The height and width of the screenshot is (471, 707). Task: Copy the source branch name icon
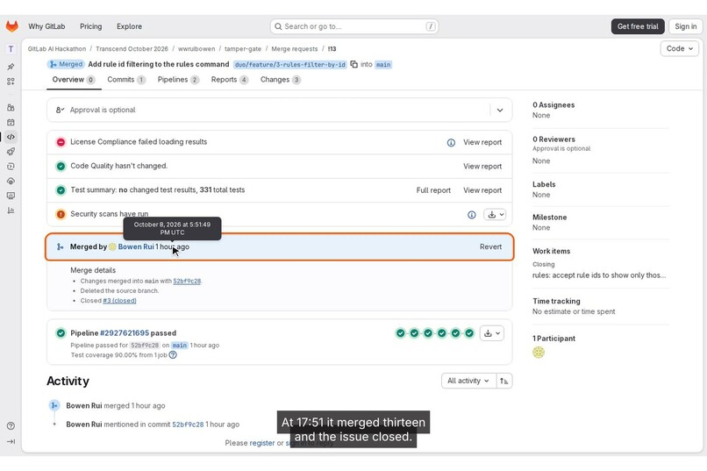(x=354, y=64)
